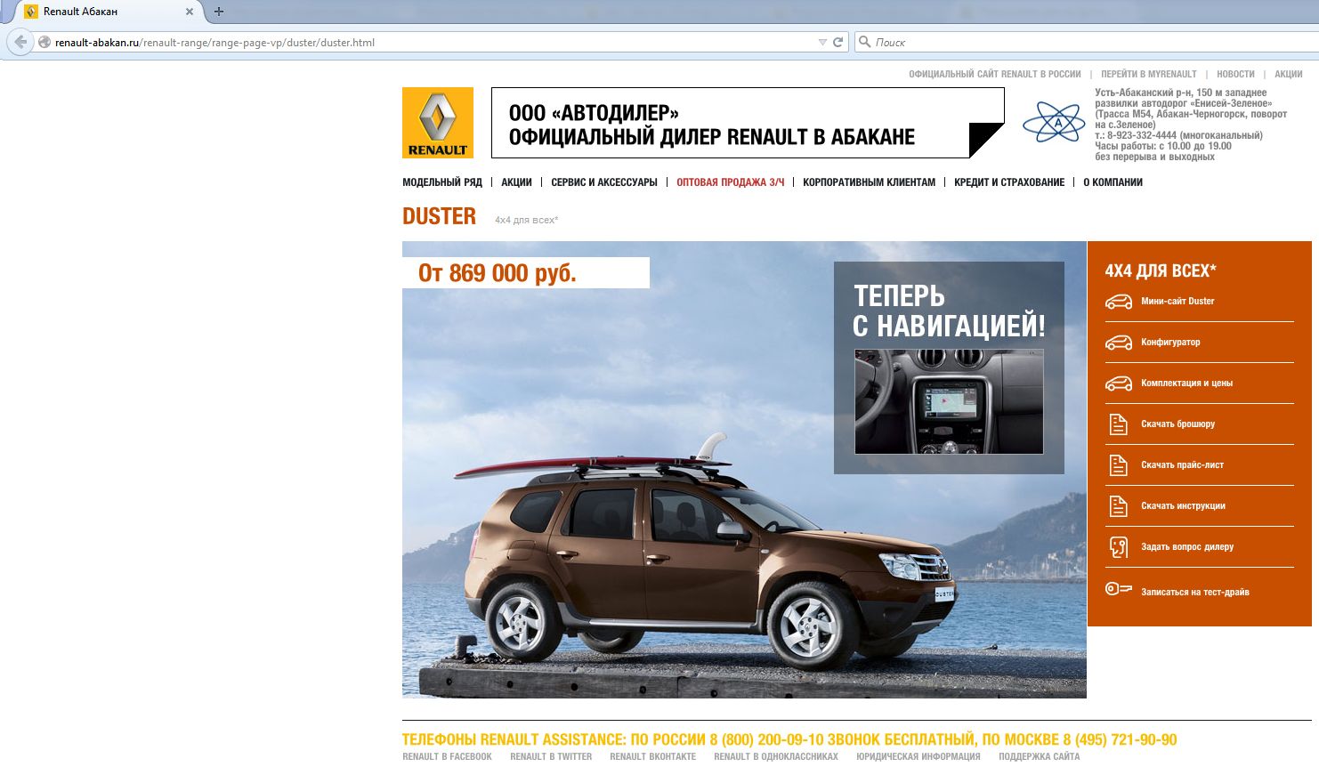Open the Конфигуратор link
The image size is (1319, 767).
pos(1170,343)
